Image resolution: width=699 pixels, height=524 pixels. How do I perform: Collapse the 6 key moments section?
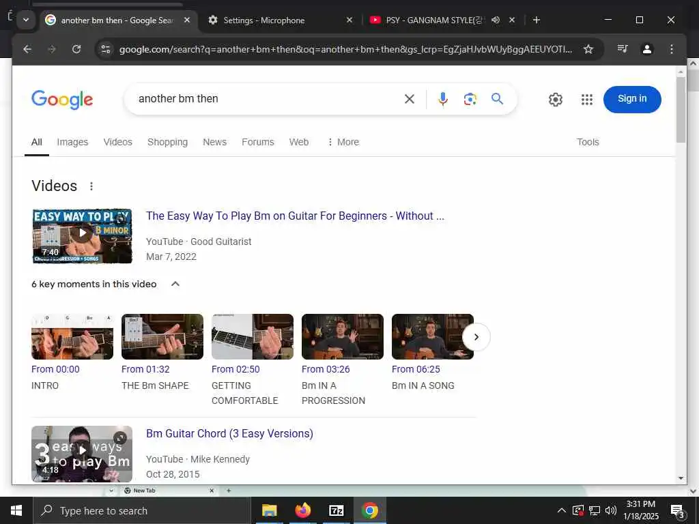[175, 284]
